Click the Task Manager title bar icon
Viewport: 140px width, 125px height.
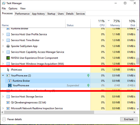[x=4, y=3]
